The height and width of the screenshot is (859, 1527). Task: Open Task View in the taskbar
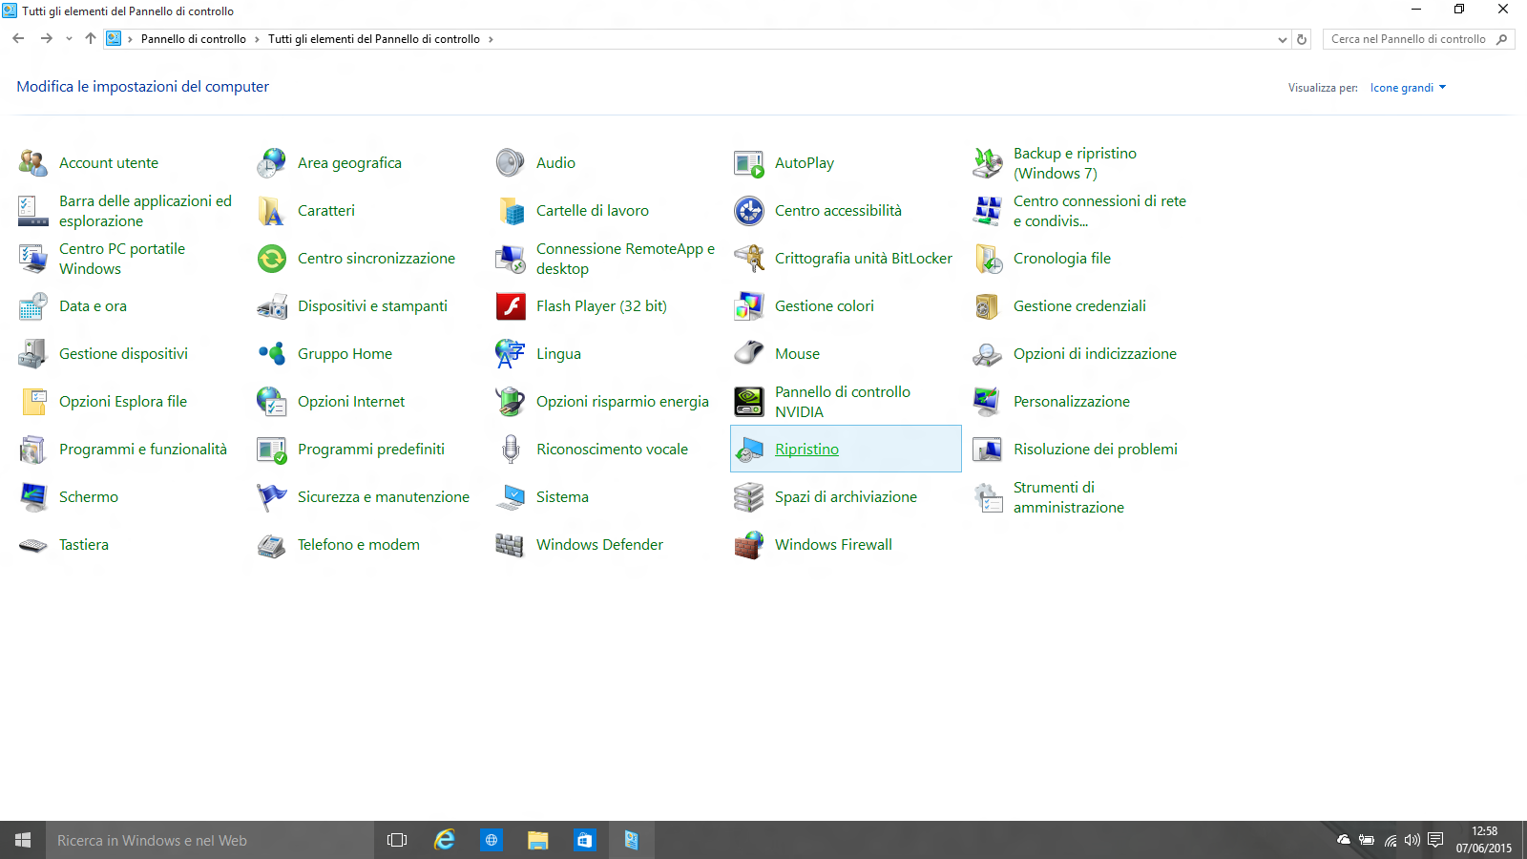tap(397, 841)
